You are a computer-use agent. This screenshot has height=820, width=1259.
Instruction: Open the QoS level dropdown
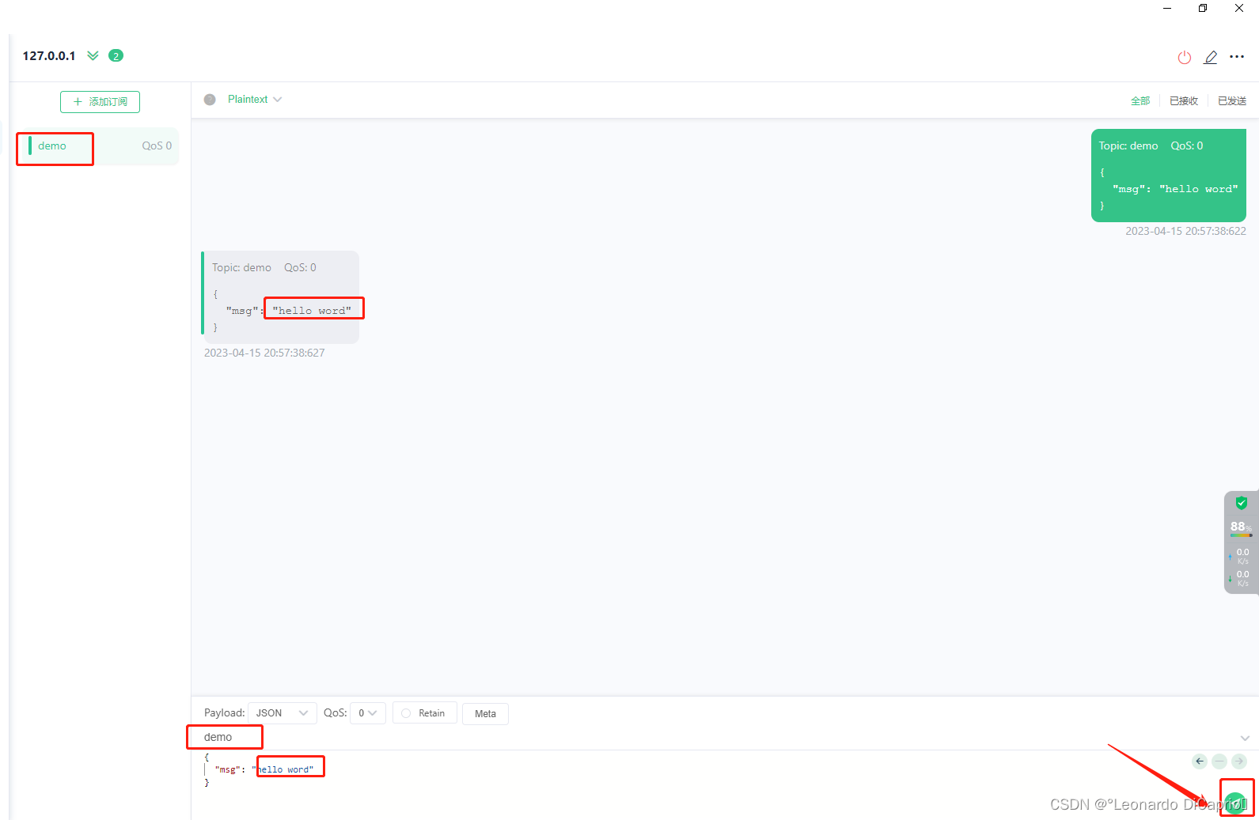coord(368,713)
